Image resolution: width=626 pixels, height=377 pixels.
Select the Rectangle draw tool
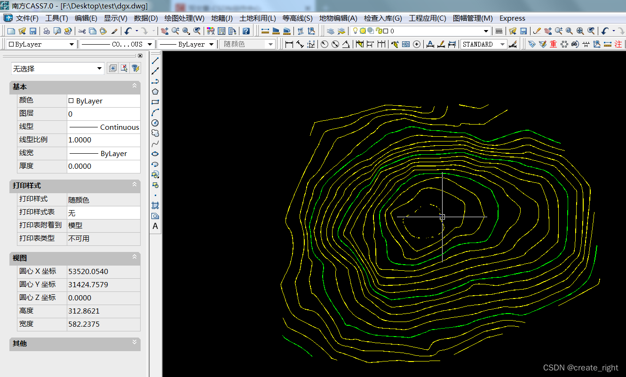(x=155, y=102)
